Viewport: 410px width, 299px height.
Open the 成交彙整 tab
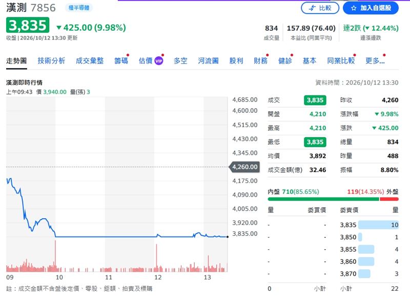pos(90,61)
